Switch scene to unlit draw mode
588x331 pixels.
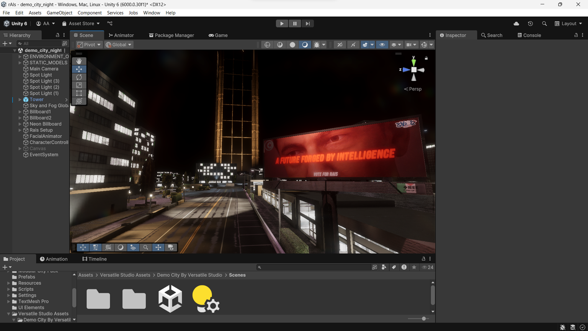click(292, 45)
